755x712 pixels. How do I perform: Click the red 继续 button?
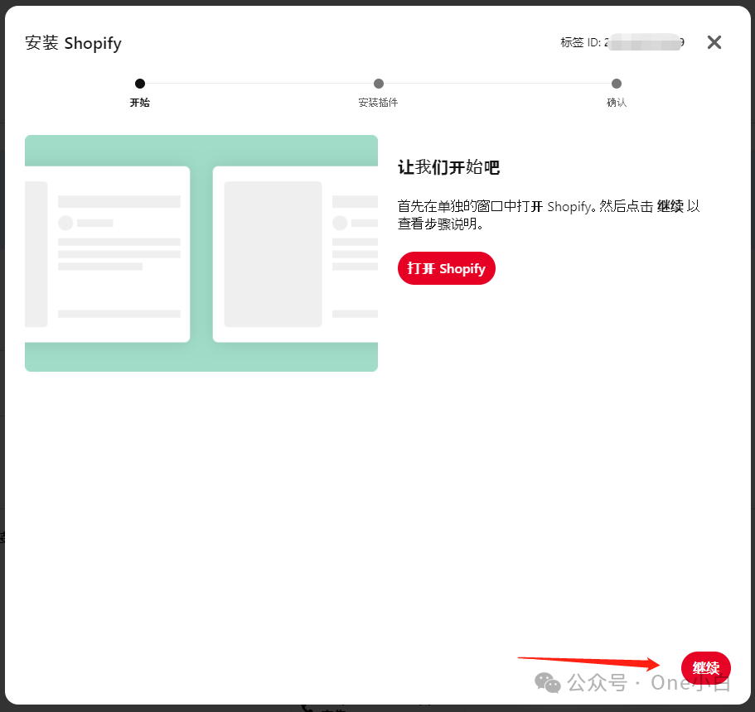pyautogui.click(x=706, y=668)
